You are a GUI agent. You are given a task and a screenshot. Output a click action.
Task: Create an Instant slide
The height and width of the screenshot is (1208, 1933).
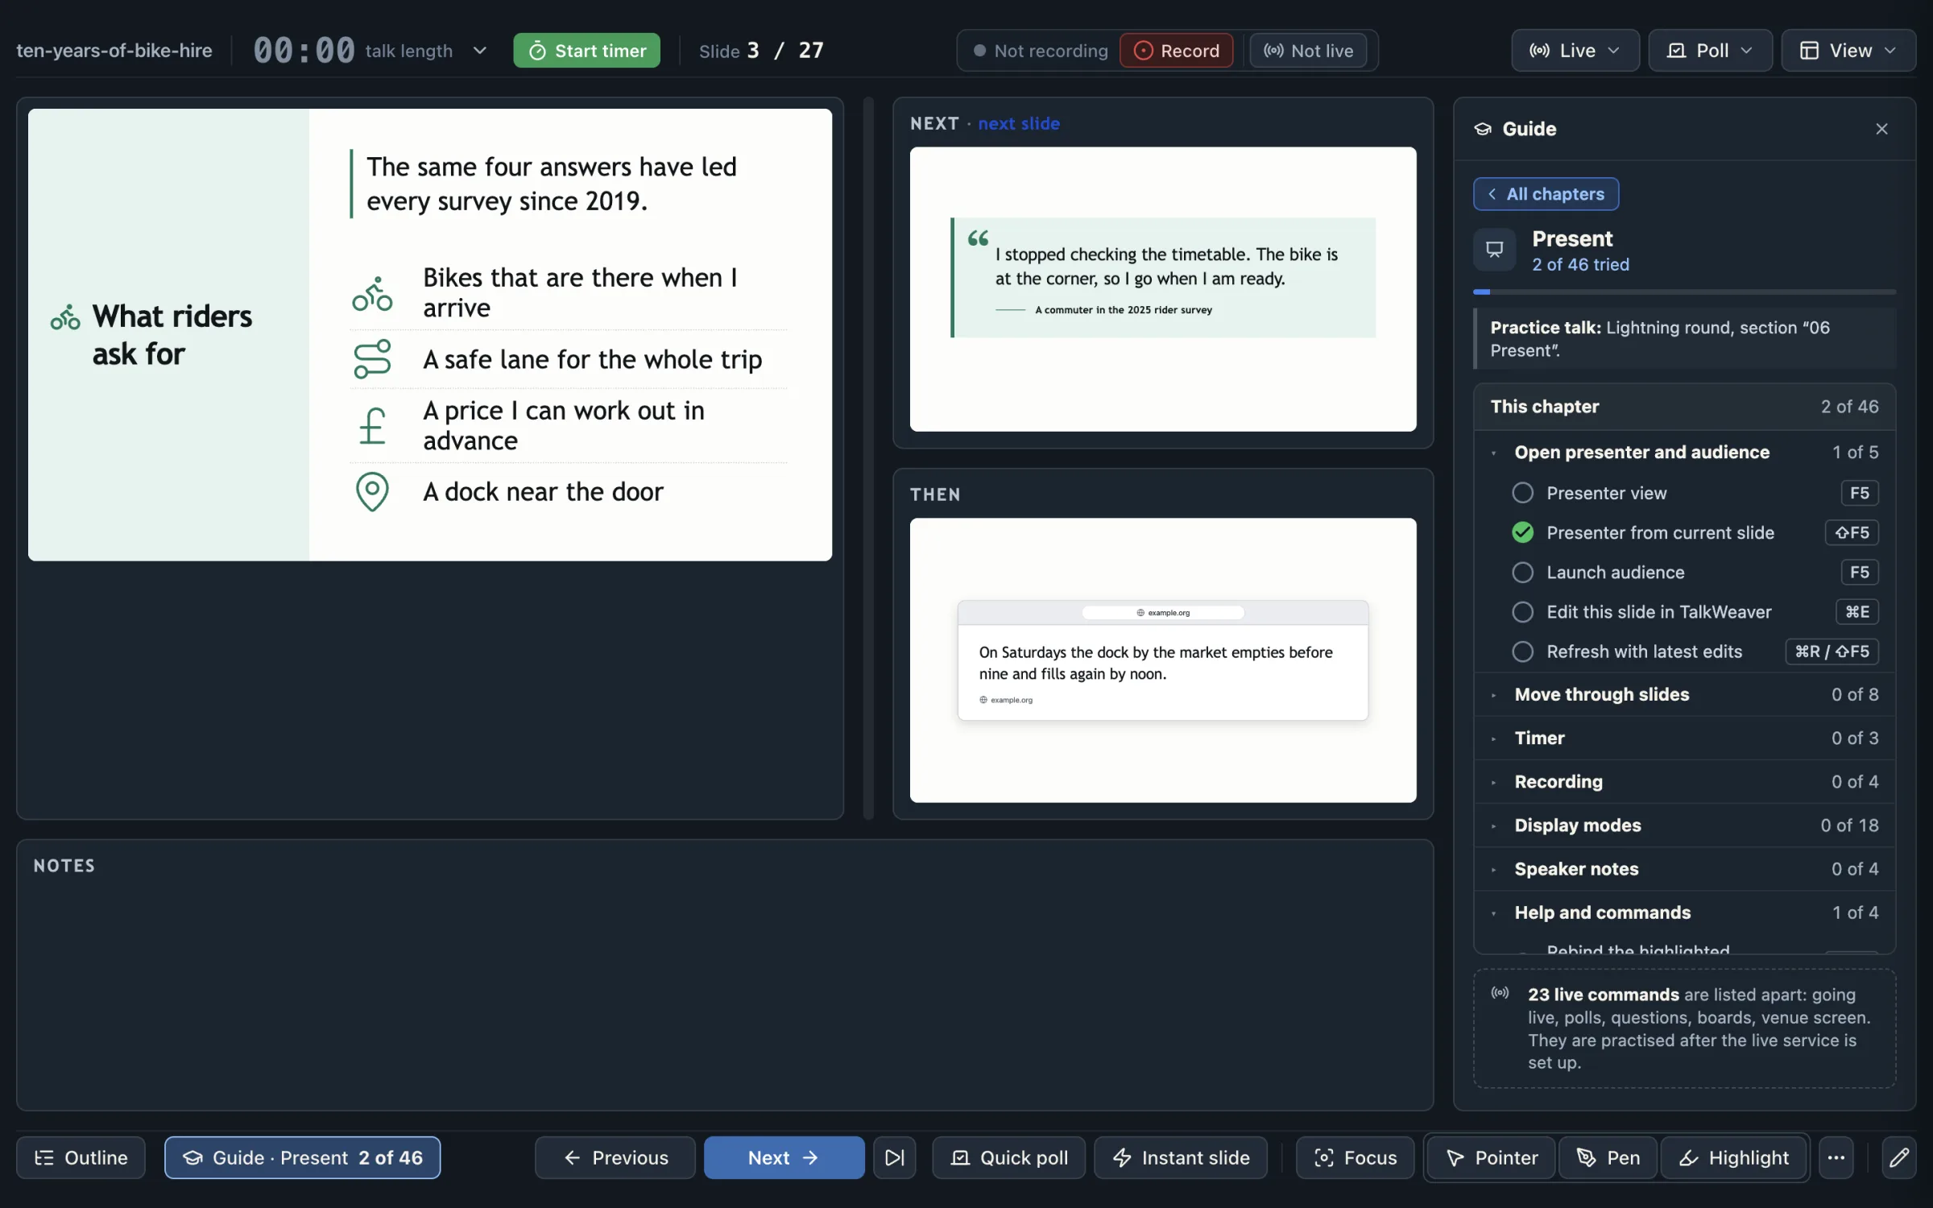point(1181,1157)
